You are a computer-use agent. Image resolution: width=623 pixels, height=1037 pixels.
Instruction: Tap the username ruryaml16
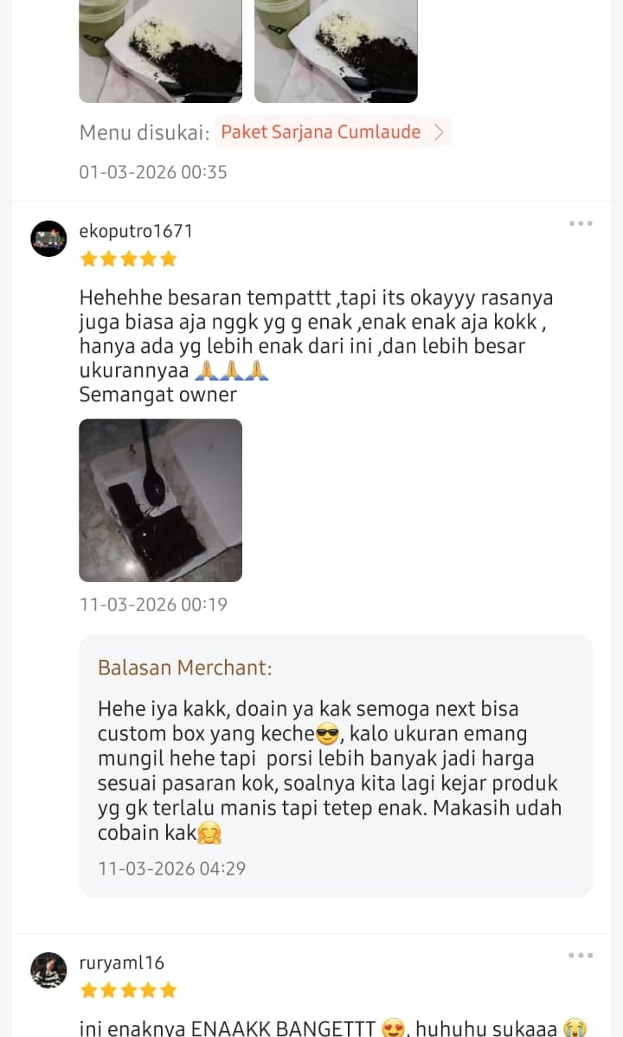(122, 963)
